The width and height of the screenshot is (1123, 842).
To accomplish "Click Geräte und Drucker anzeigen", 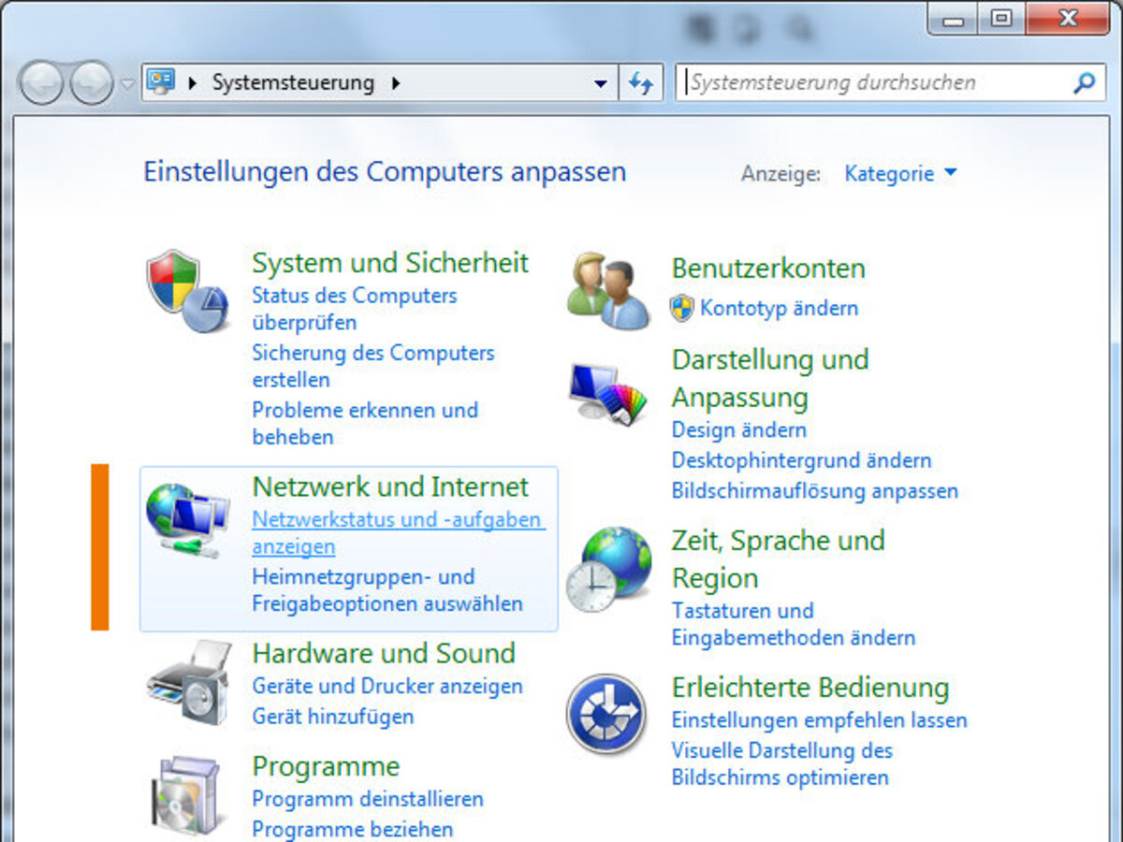I will point(387,686).
